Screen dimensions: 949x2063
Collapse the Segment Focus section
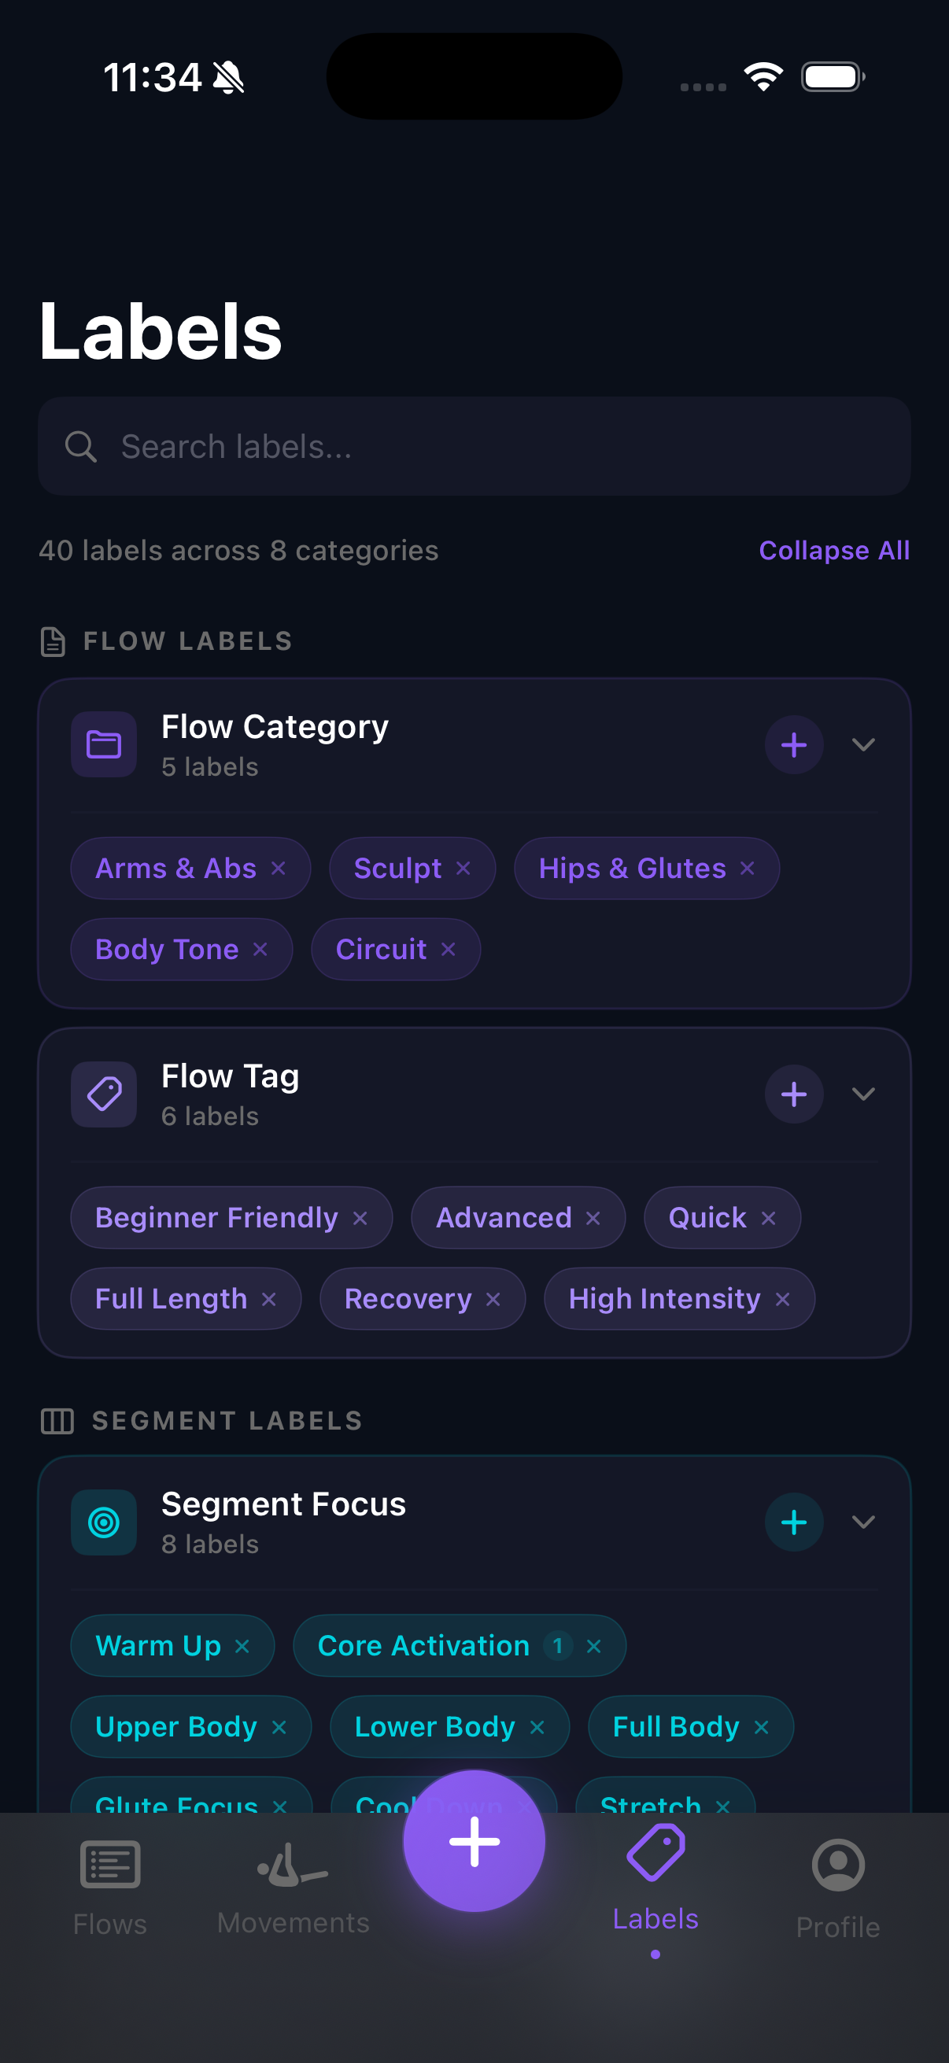[x=864, y=1522]
